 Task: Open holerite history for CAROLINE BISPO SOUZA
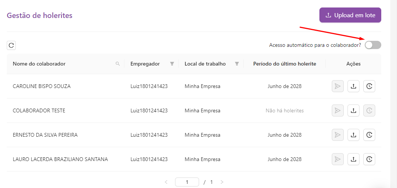369,86
